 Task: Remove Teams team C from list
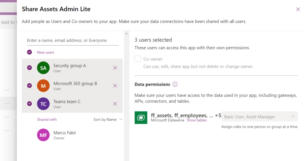(x=115, y=104)
